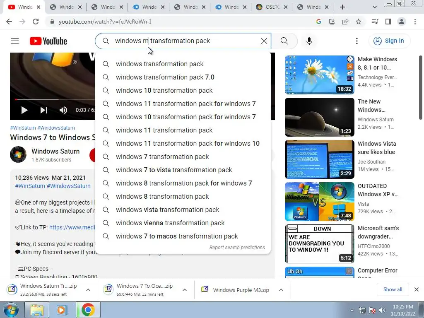Open 'Windows Vista sure likes blue' thumbnail
424x318 pixels.
319,159
